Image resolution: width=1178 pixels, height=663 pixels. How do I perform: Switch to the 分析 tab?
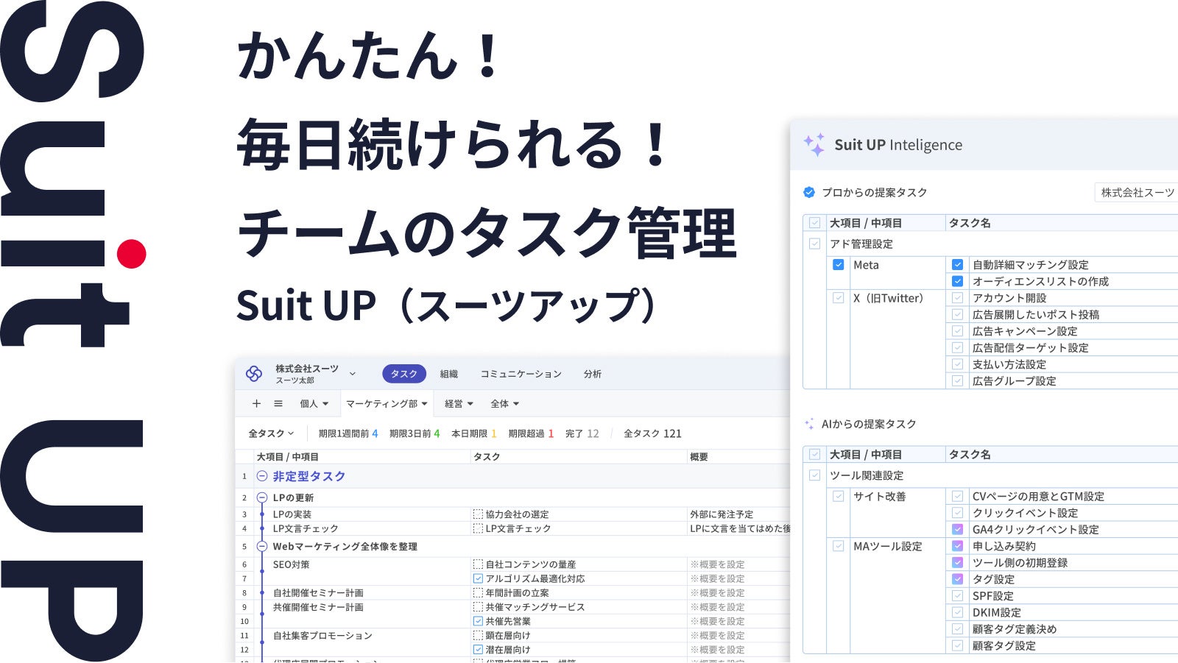point(593,374)
